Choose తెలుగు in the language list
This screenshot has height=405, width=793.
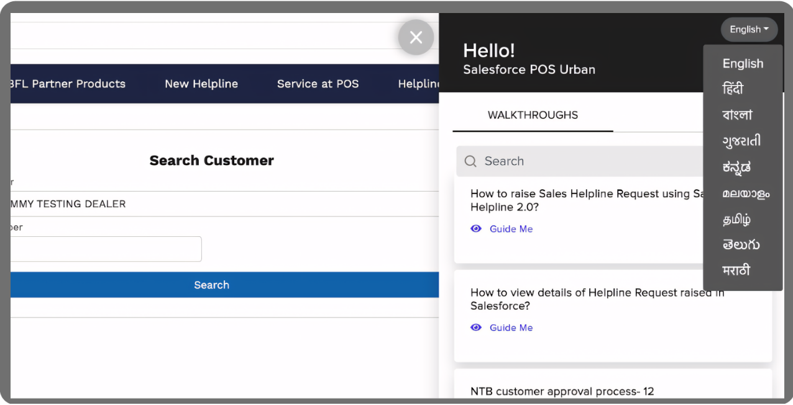pyautogui.click(x=740, y=244)
